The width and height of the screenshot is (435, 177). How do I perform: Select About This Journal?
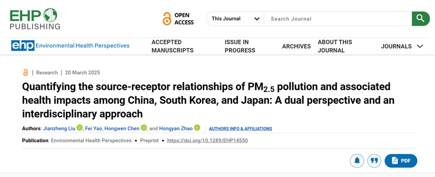pyautogui.click(x=335, y=46)
